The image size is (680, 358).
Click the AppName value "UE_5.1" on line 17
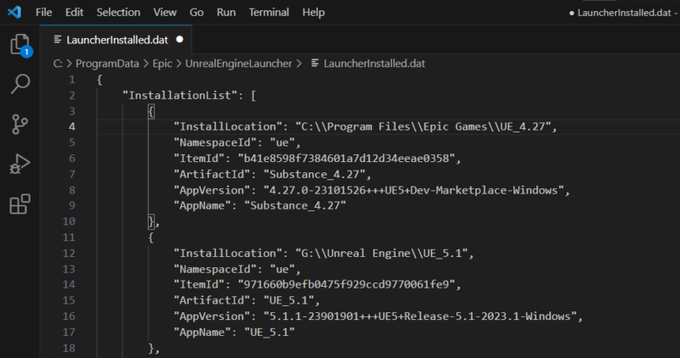tap(269, 332)
